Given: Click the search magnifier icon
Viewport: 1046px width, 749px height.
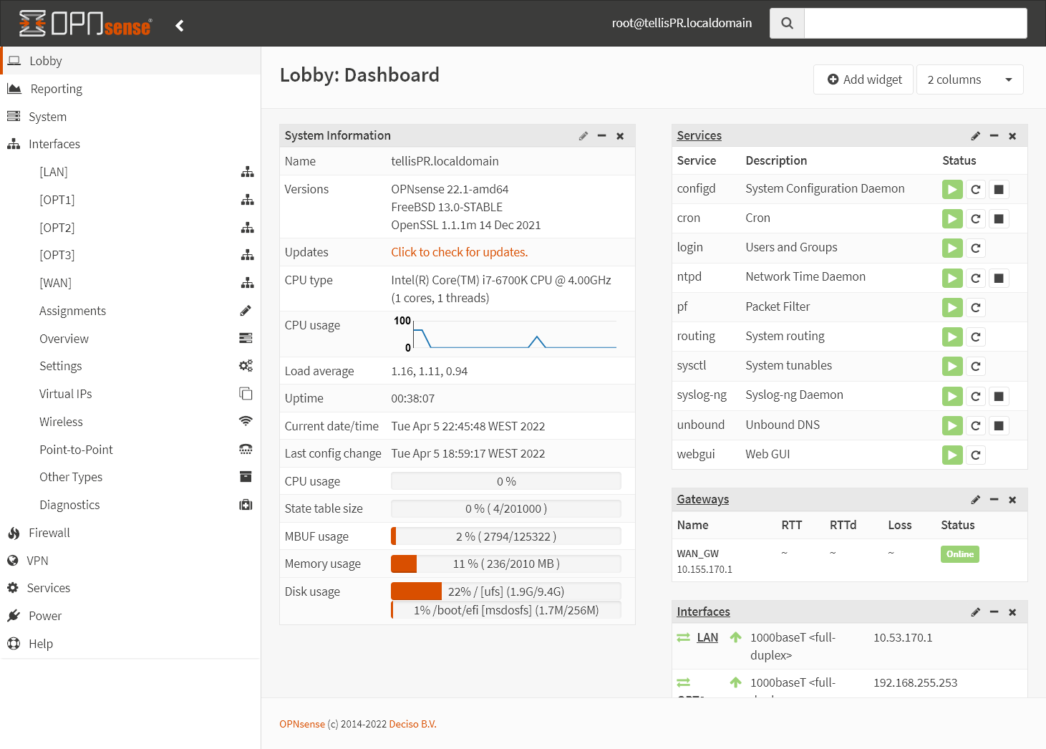Looking at the screenshot, I should (x=787, y=24).
